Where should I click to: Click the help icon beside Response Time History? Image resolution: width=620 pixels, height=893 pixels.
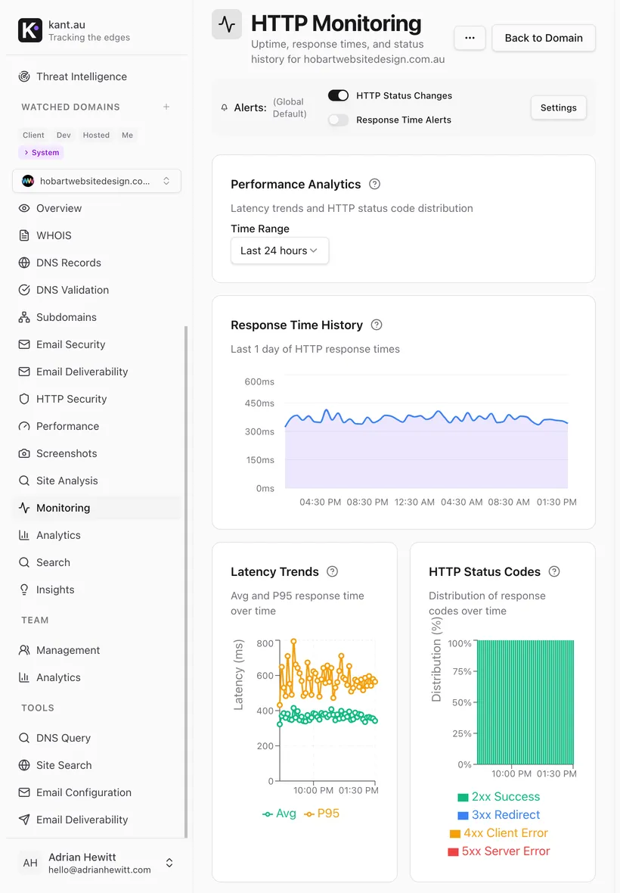click(x=377, y=325)
